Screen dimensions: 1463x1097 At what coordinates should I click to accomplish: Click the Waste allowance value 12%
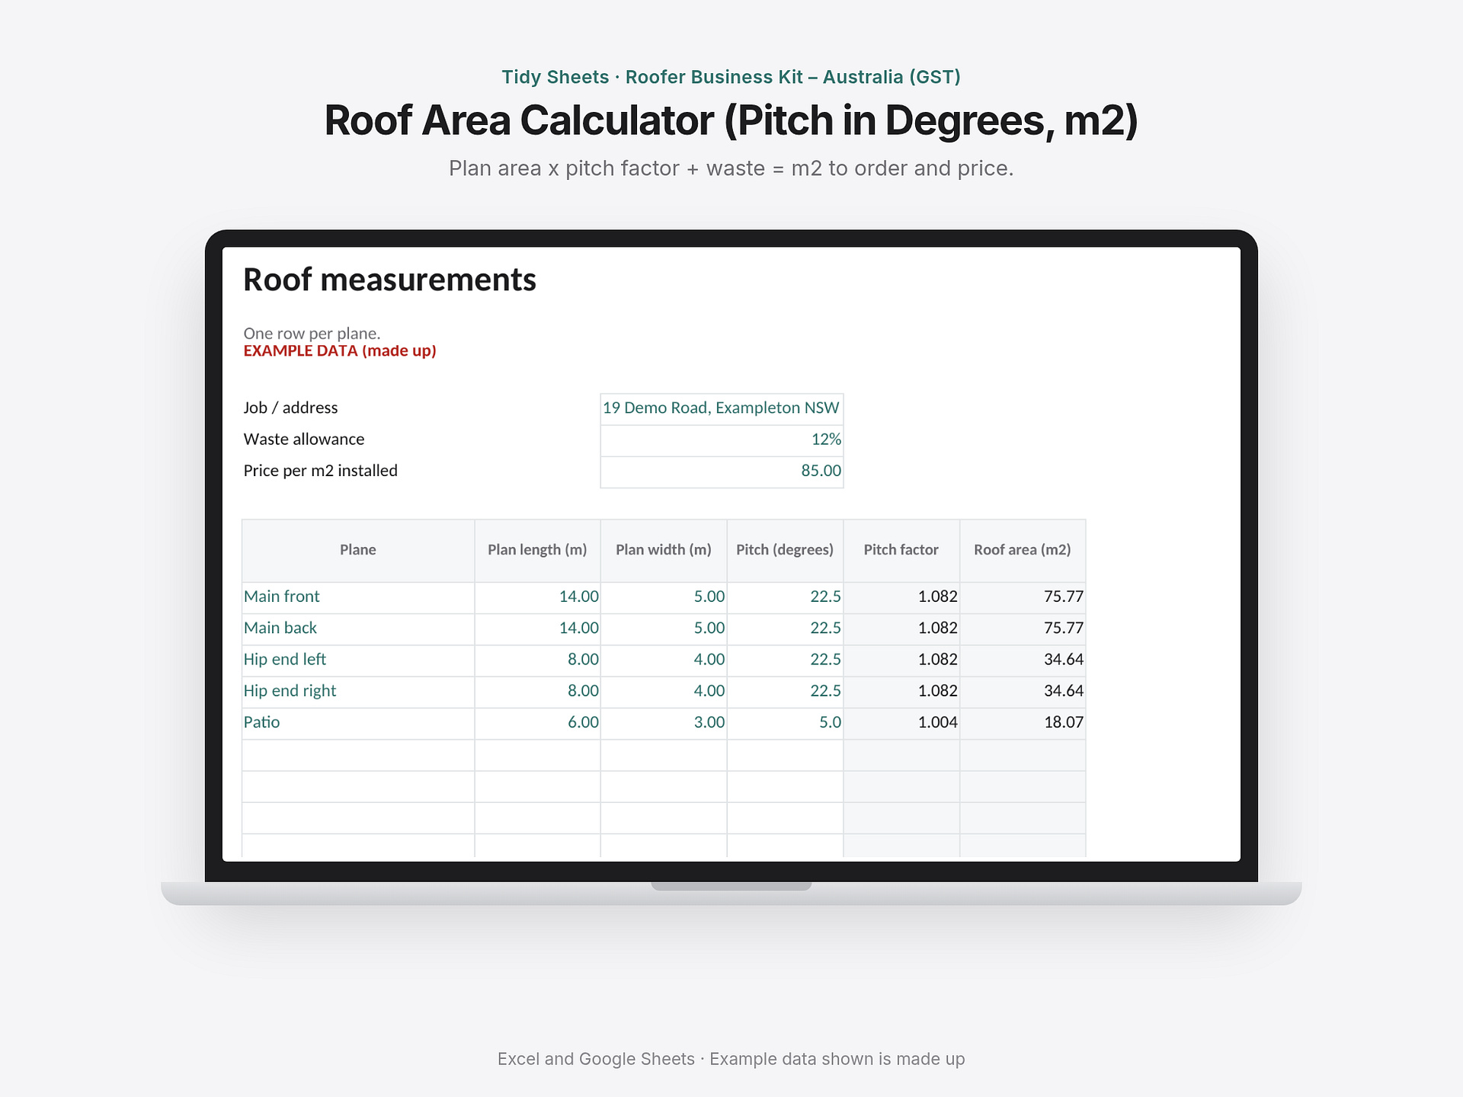click(x=722, y=440)
